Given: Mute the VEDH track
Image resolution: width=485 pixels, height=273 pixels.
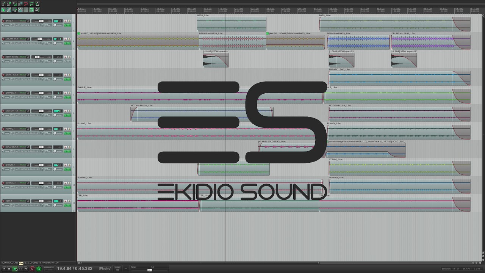Looking at the screenshot, I should pos(65,57).
